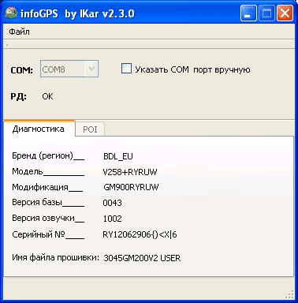Image resolution: width=298 pixels, height=303 pixels.
Task: Select the Диагностика tab
Action: tap(39, 129)
